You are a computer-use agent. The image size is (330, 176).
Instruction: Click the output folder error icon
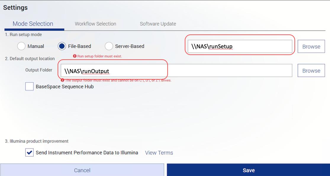pyautogui.click(x=62, y=80)
